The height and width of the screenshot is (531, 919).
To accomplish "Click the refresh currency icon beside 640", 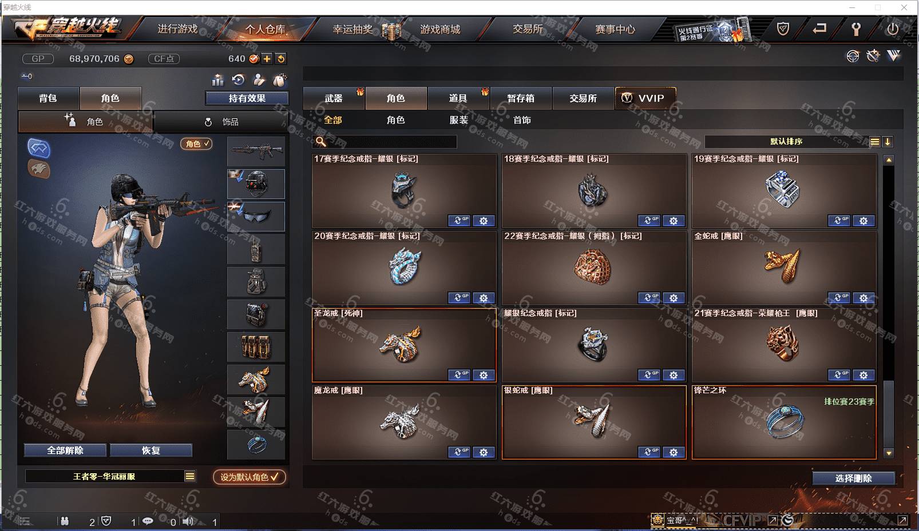I will [281, 59].
